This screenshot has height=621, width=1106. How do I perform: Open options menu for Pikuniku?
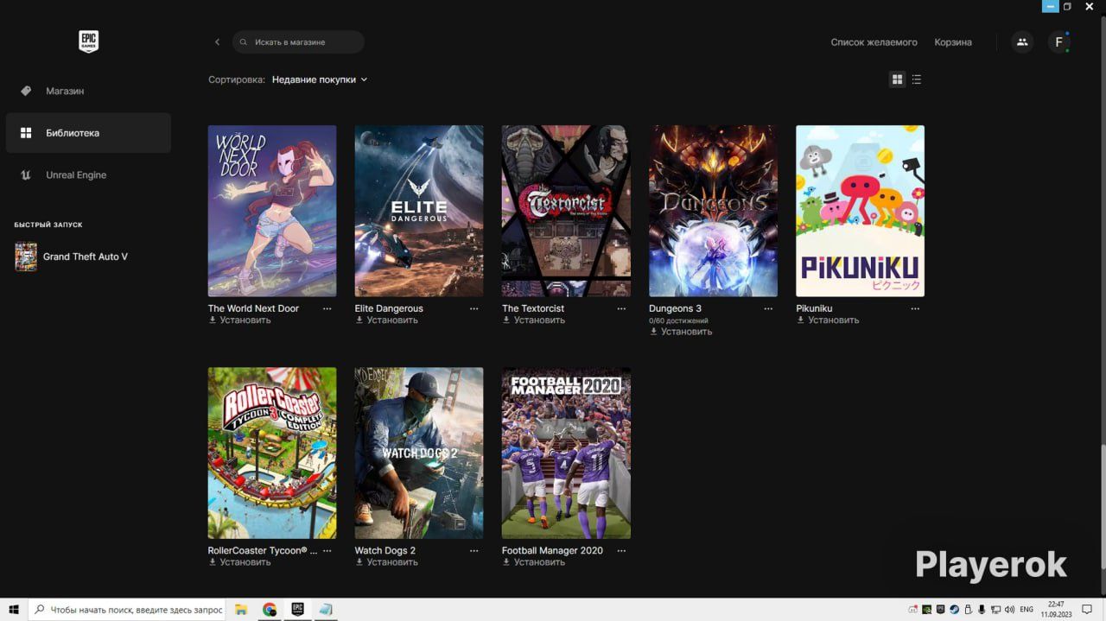click(915, 308)
